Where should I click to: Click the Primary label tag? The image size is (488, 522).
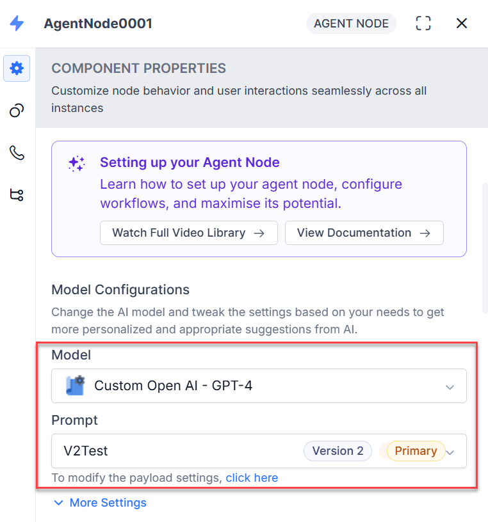[416, 451]
